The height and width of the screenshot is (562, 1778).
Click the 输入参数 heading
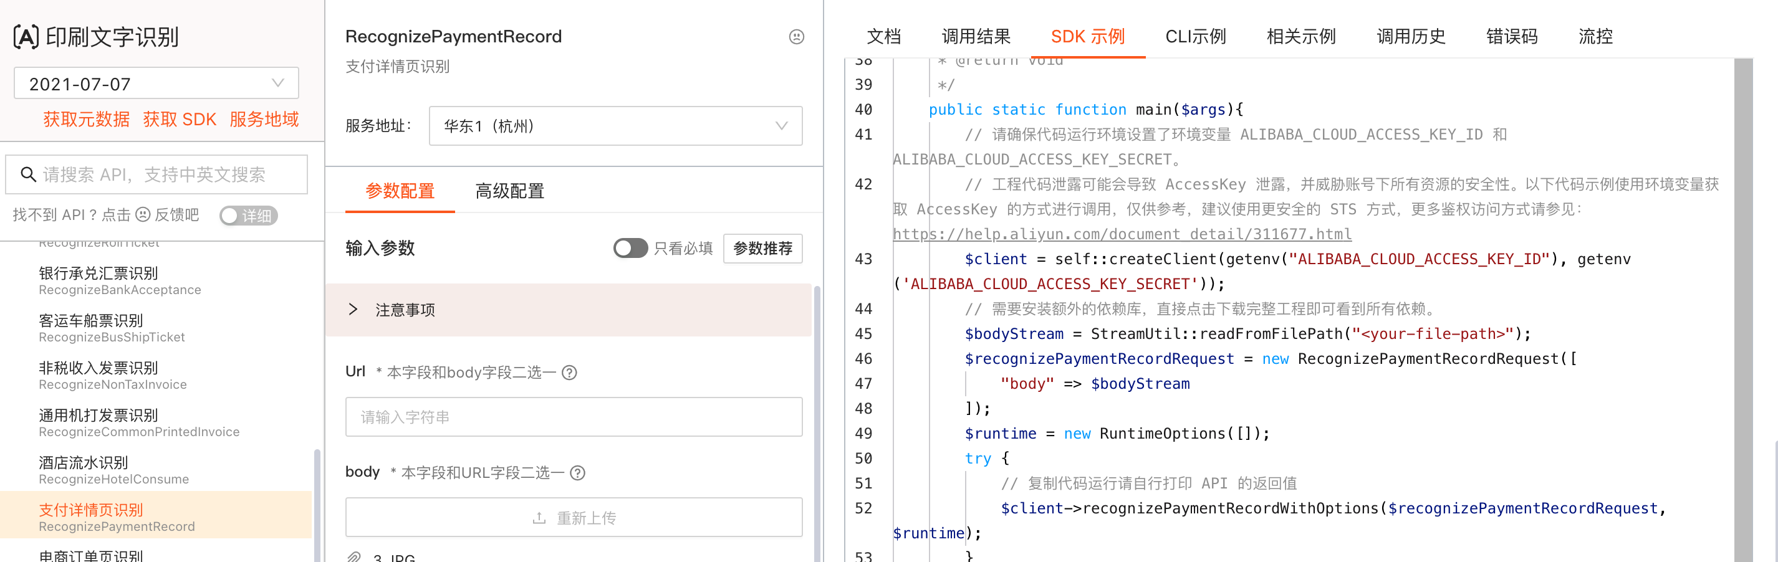coord(380,248)
